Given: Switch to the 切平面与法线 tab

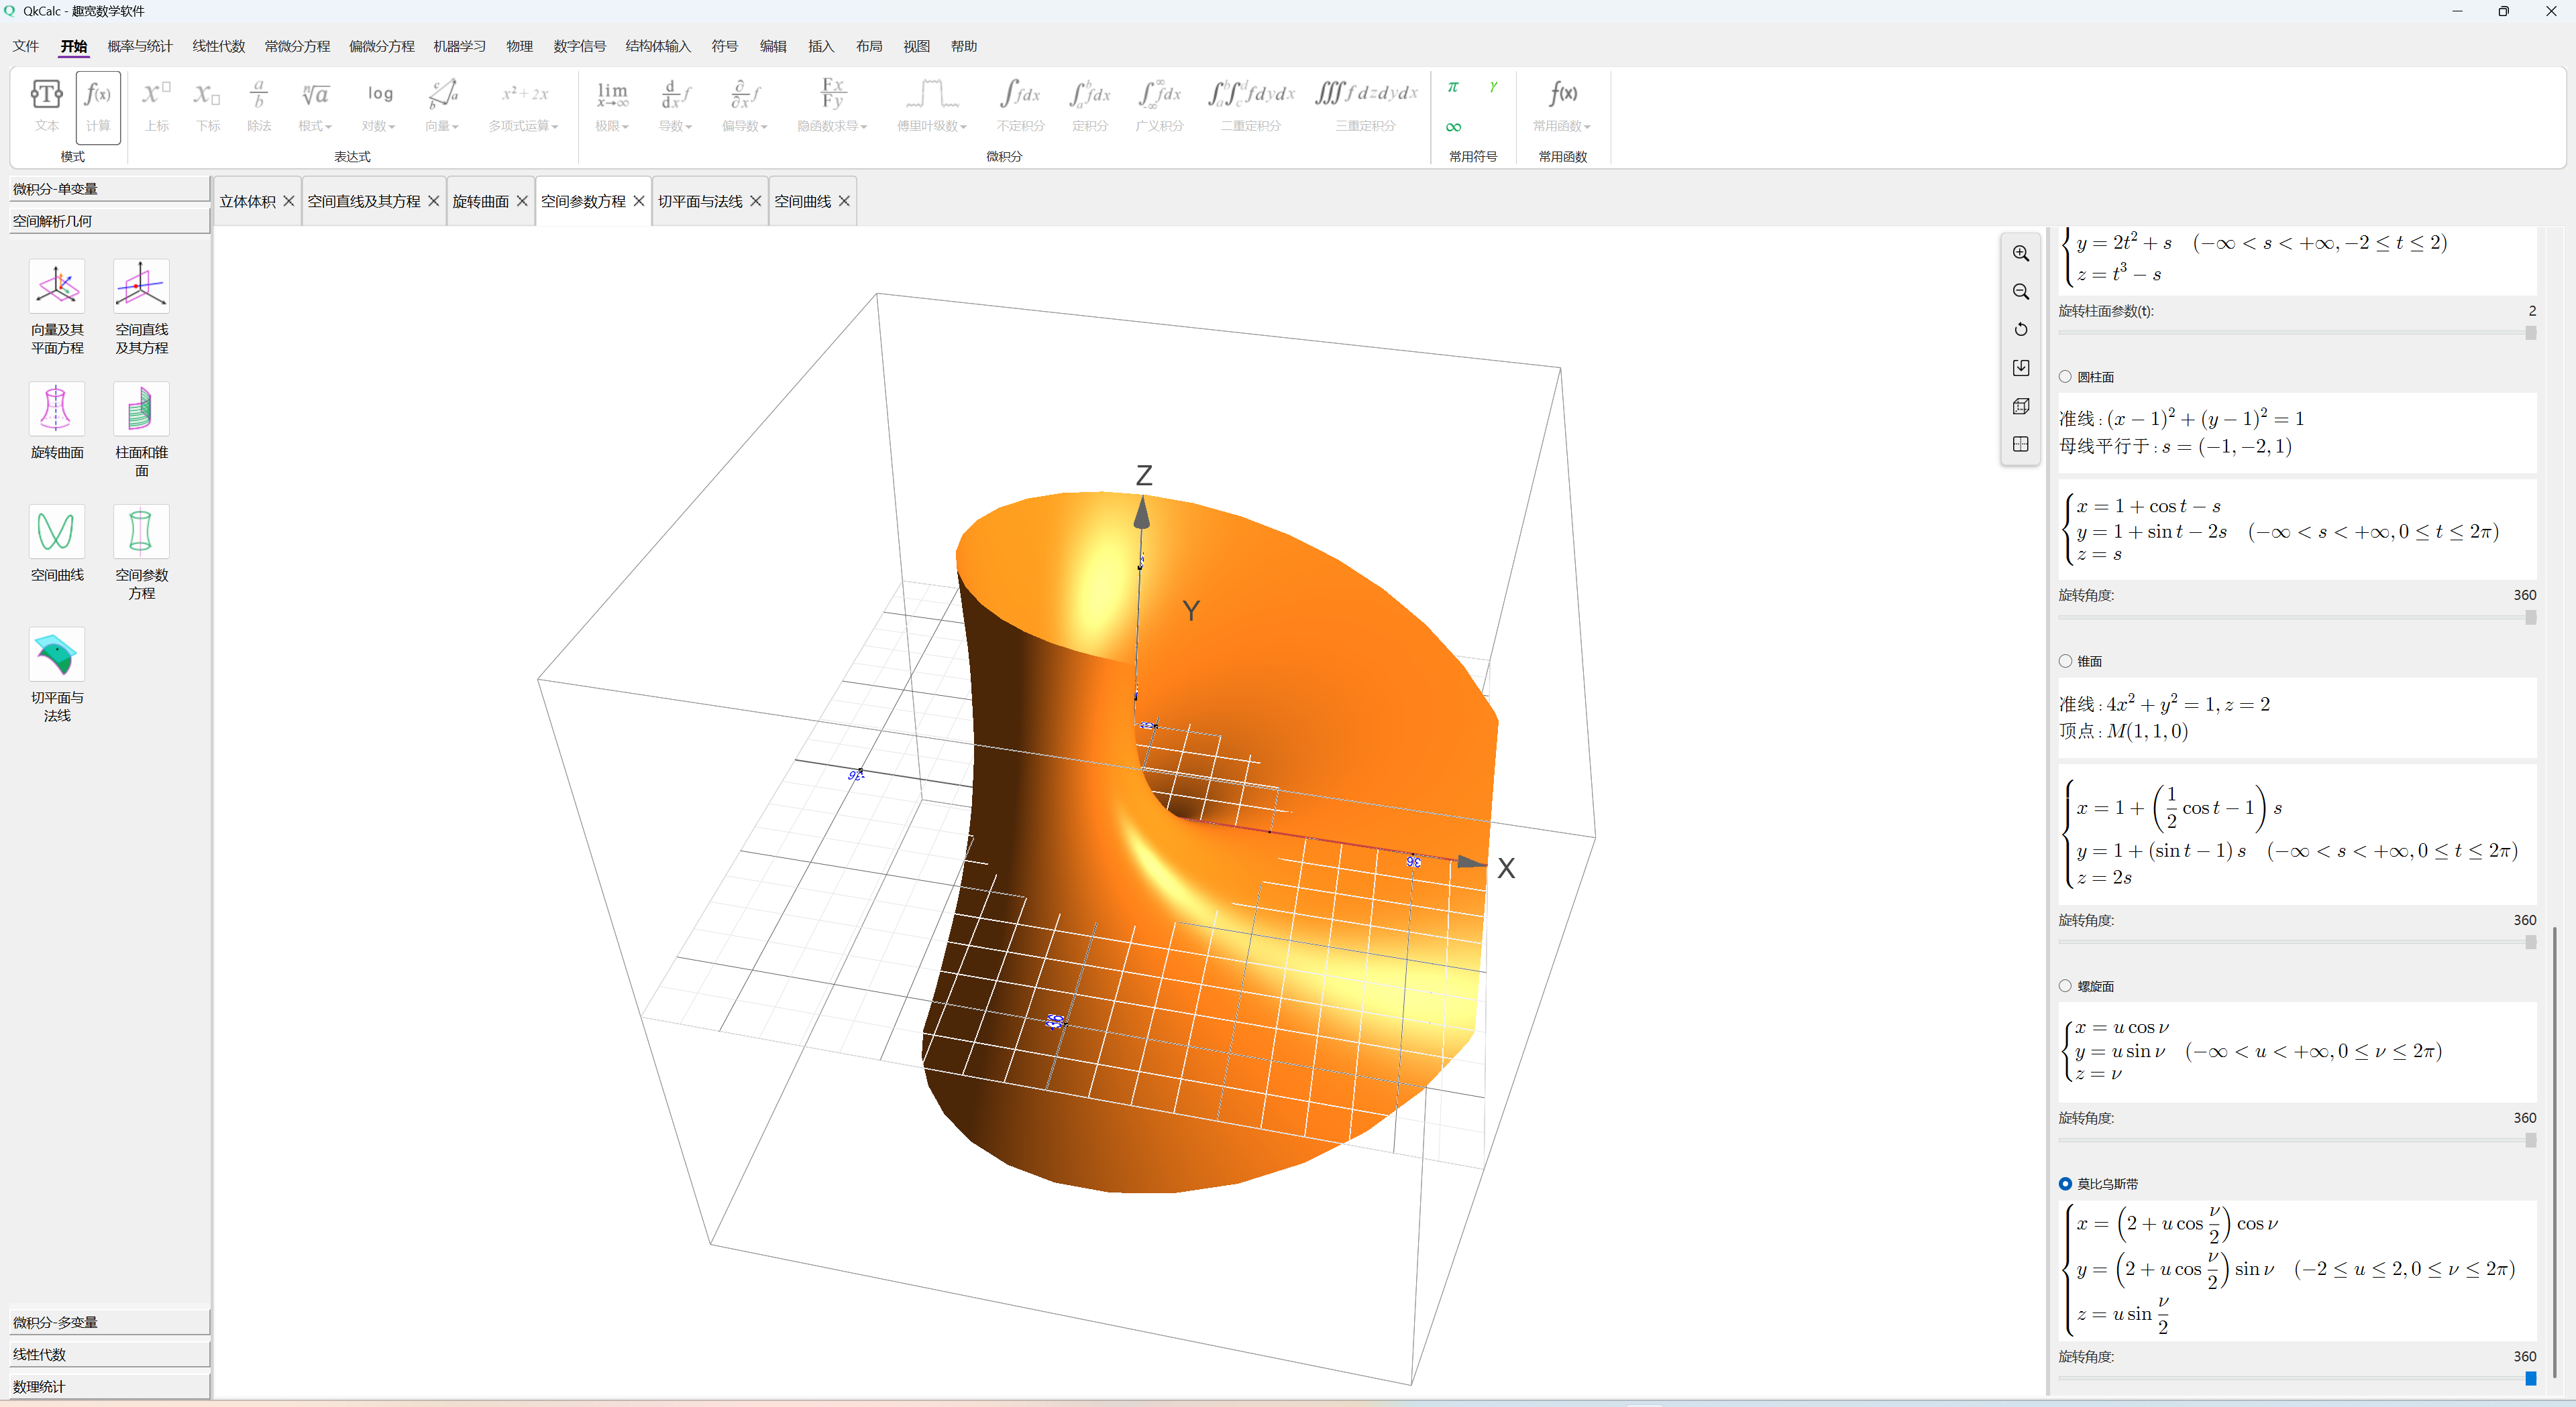Looking at the screenshot, I should (x=700, y=201).
